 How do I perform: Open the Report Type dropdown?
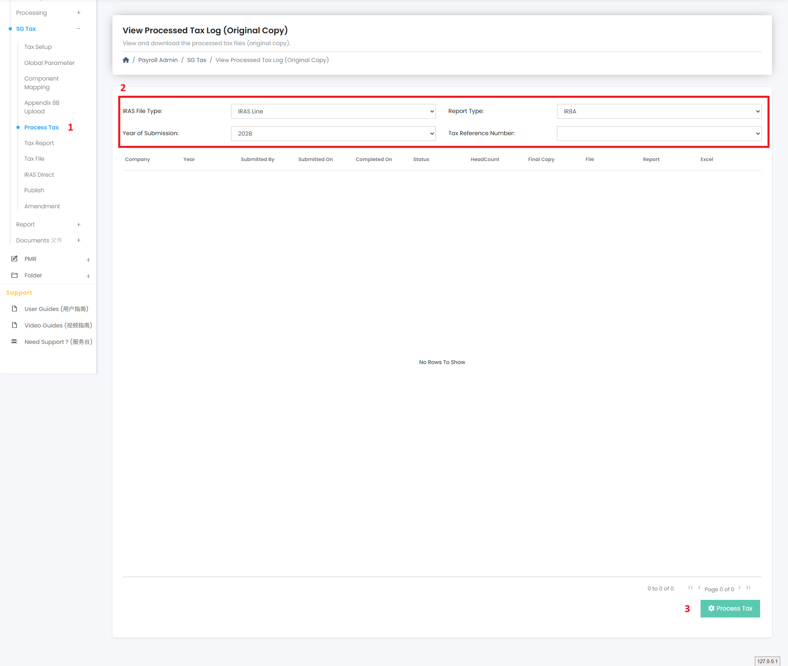click(x=659, y=111)
